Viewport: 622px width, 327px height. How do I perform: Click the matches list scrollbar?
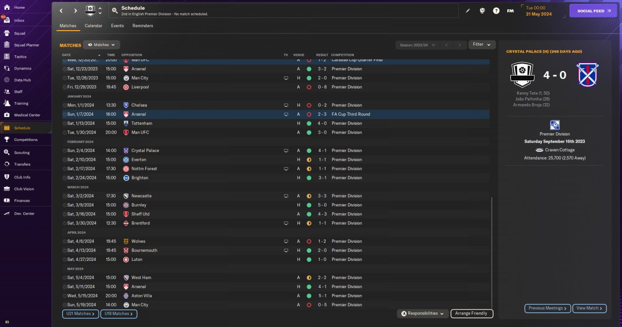[492, 253]
